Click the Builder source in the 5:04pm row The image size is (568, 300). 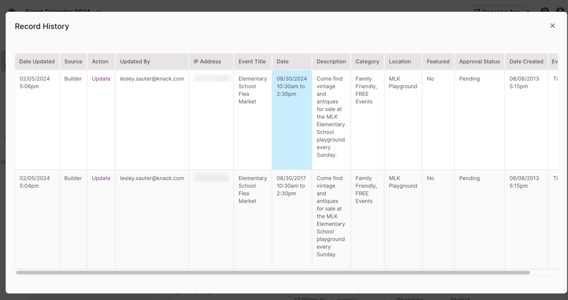coord(73,178)
